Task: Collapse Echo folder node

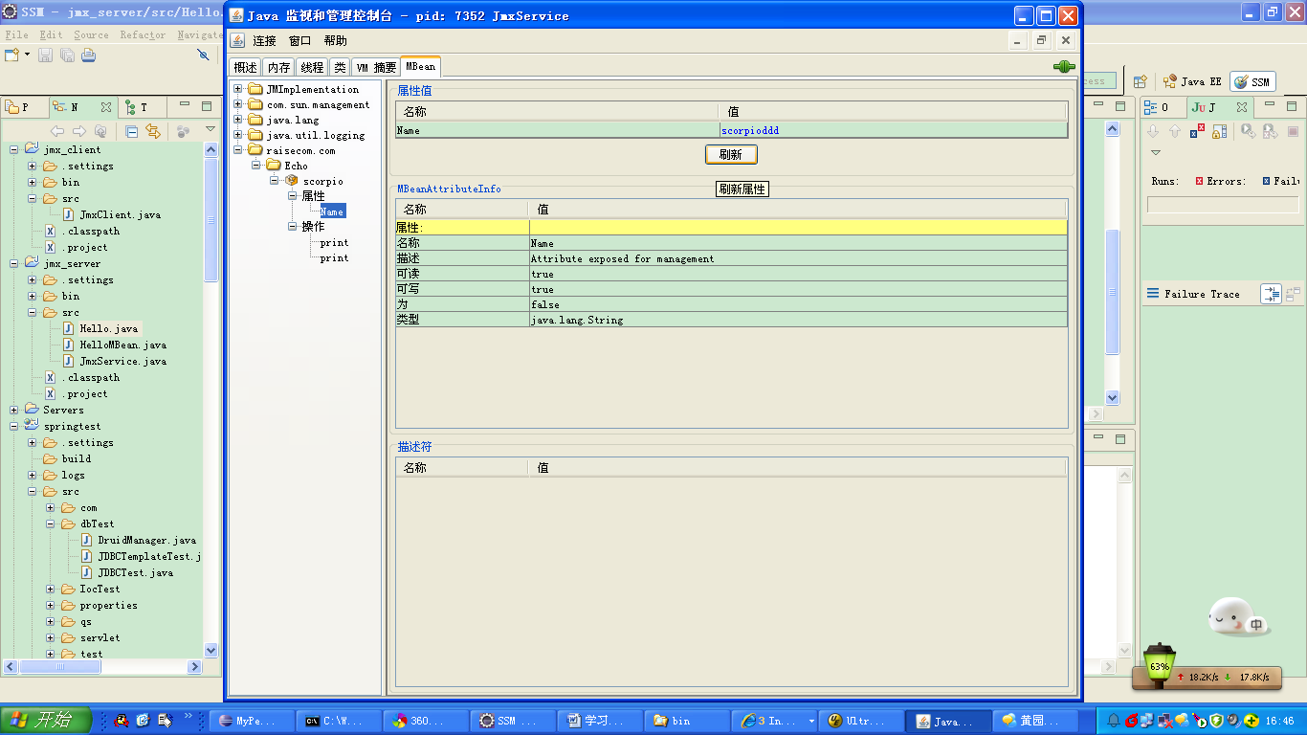Action: [256, 166]
